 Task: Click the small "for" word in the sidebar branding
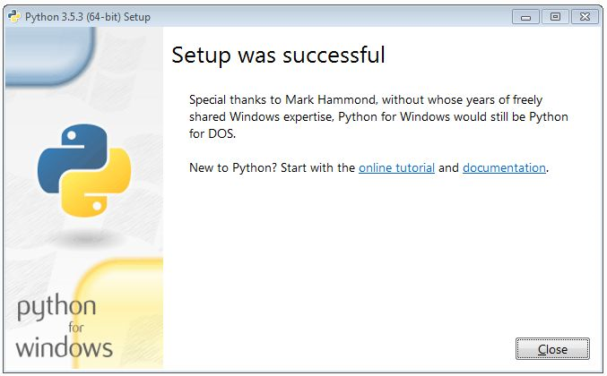tap(76, 328)
